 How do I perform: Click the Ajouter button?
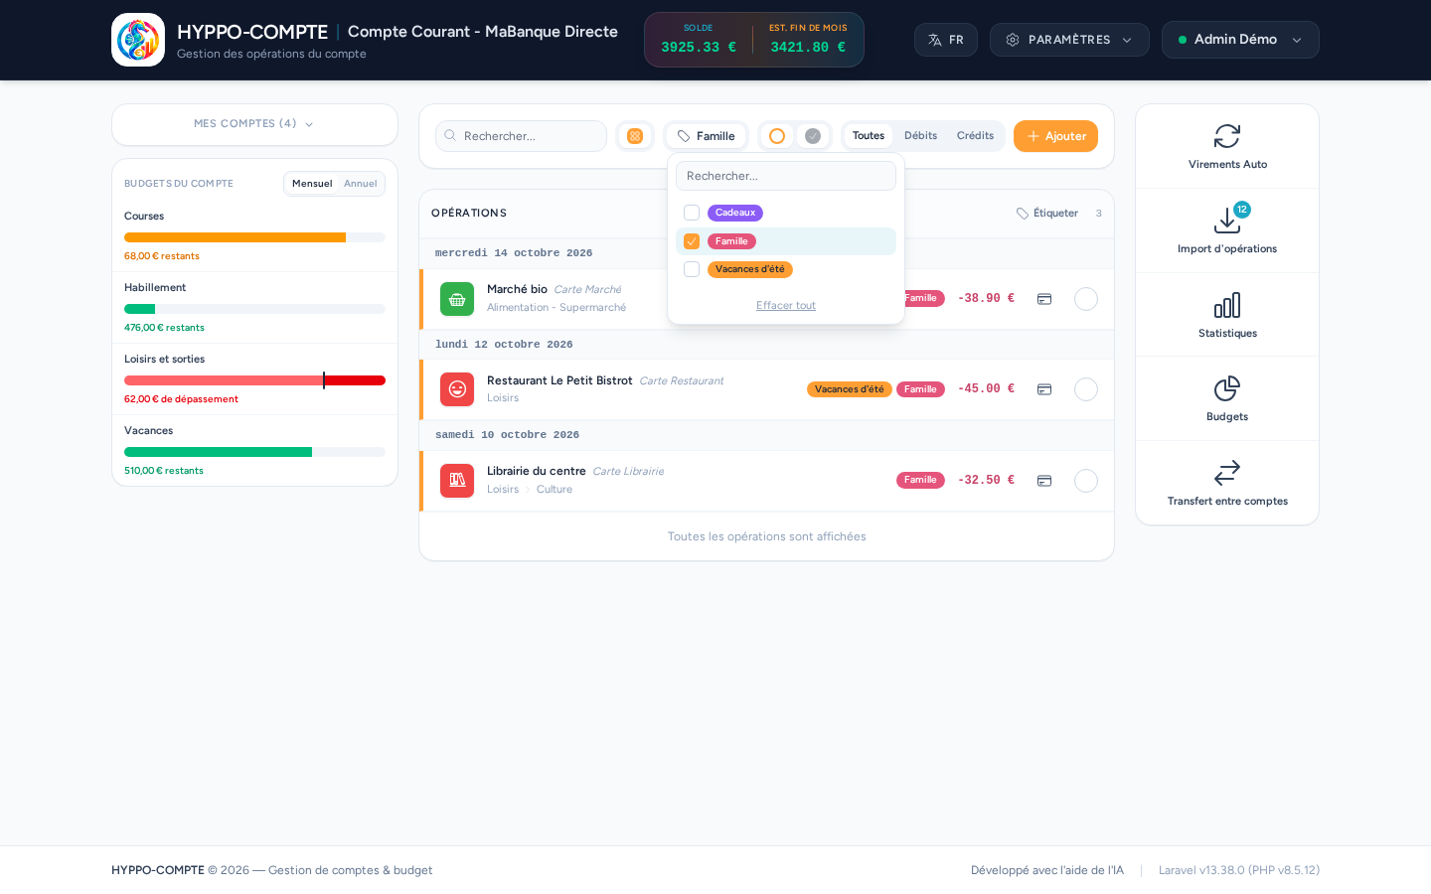1055,136
